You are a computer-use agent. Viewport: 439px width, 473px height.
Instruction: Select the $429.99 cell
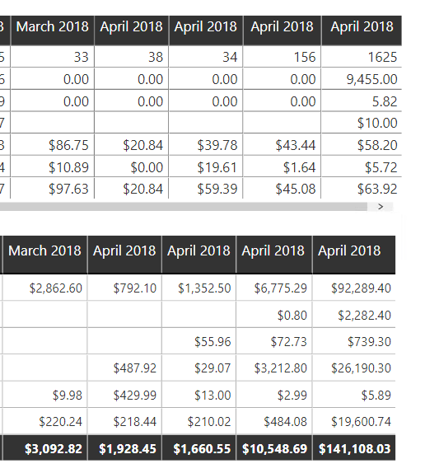(x=124, y=395)
